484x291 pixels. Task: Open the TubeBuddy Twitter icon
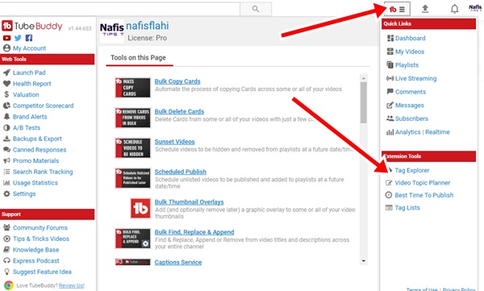(18, 38)
